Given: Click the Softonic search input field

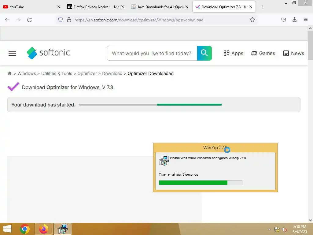Looking at the screenshot, I should coord(152,53).
